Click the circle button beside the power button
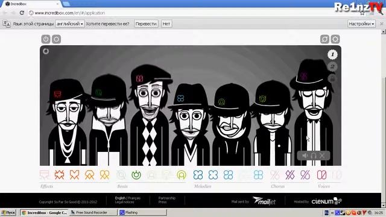The width and height of the screenshot is (386, 217). pyautogui.click(x=56, y=39)
